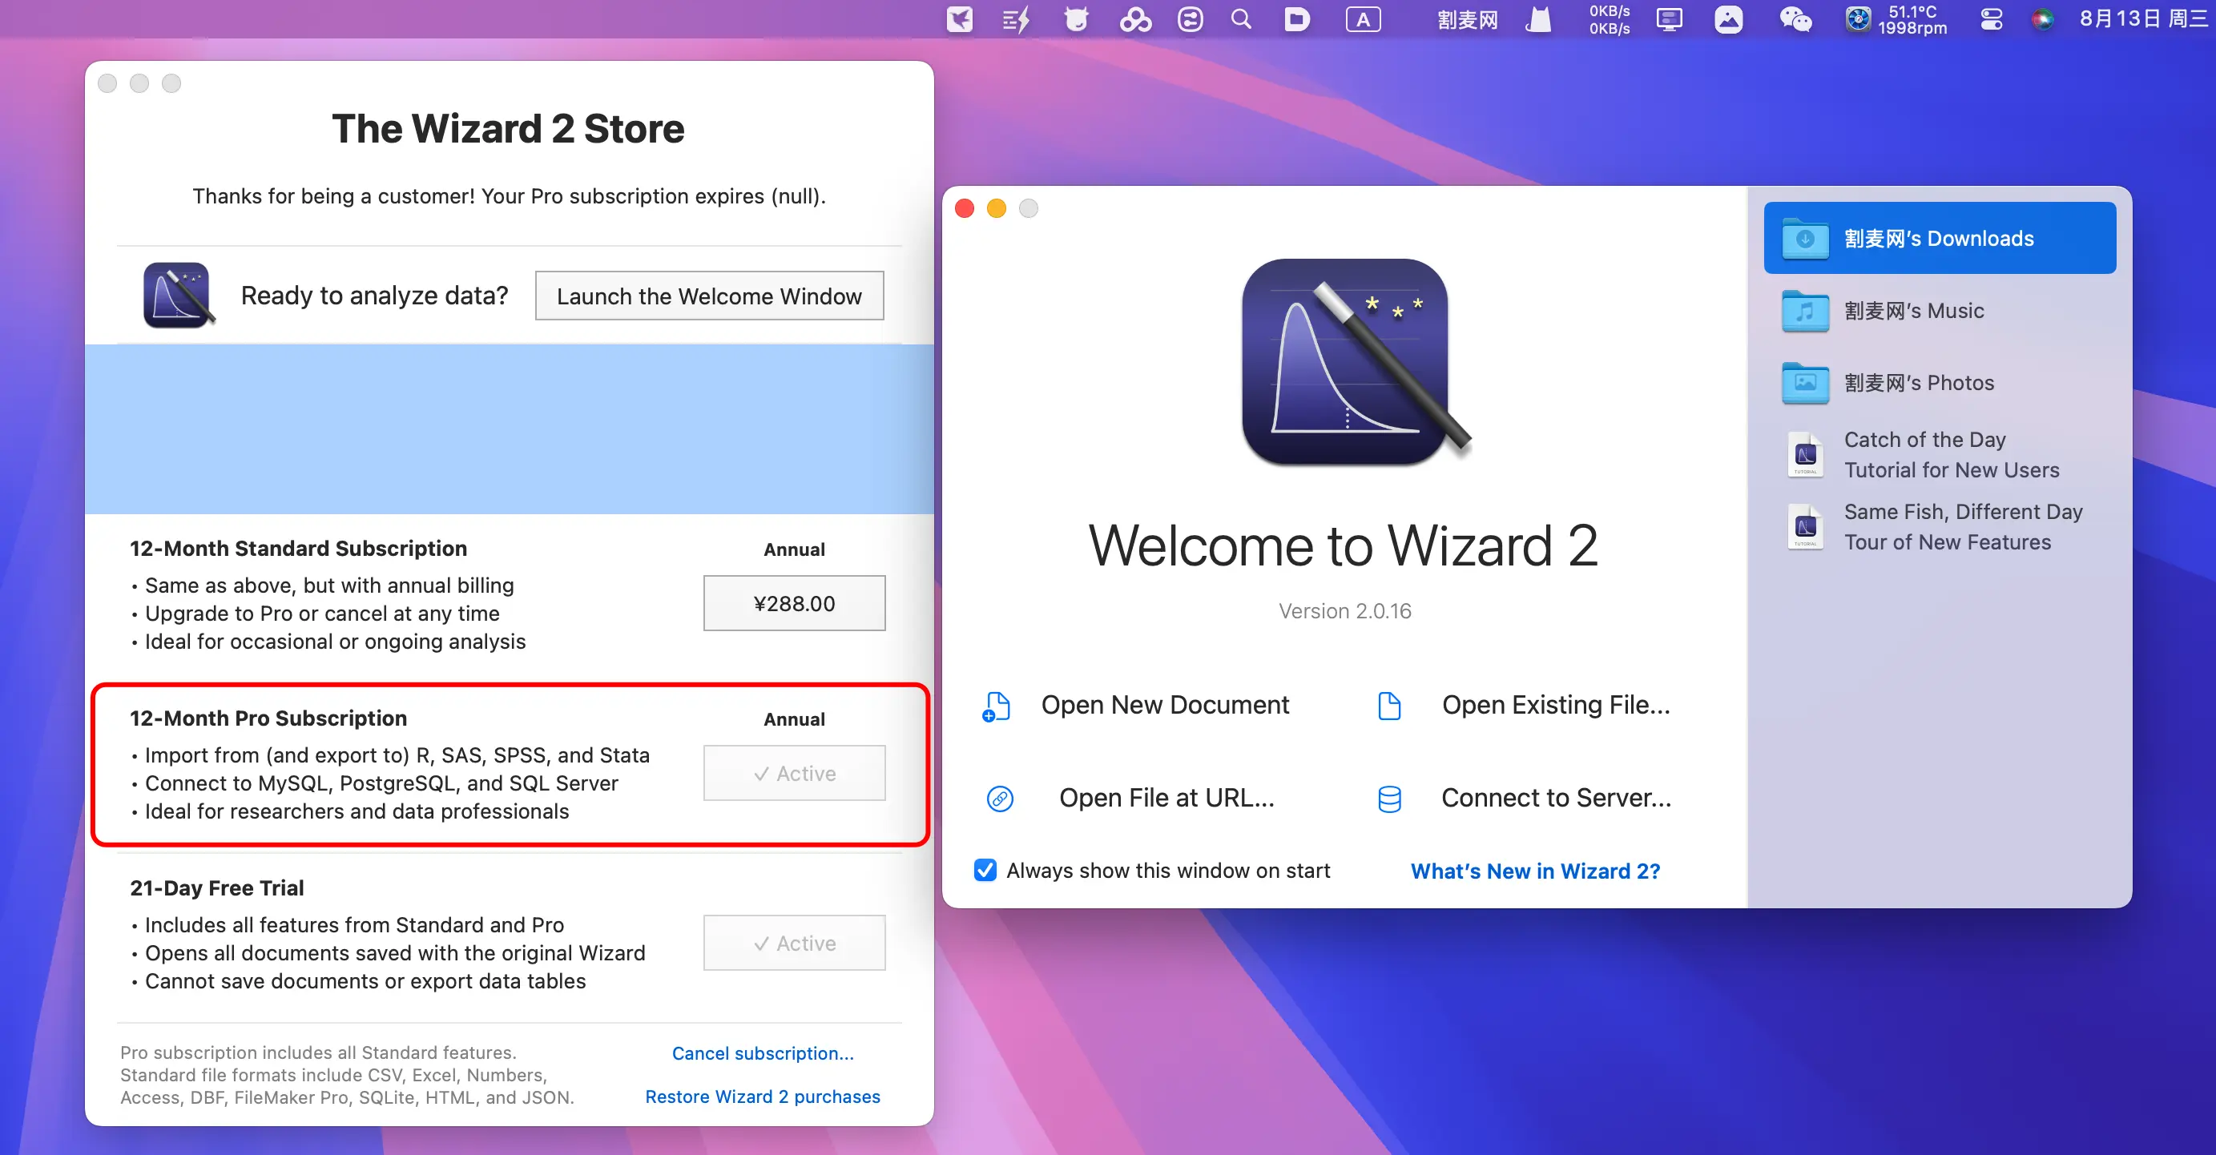Open What's New in Wizard 2? link
This screenshot has width=2216, height=1155.
pos(1535,871)
